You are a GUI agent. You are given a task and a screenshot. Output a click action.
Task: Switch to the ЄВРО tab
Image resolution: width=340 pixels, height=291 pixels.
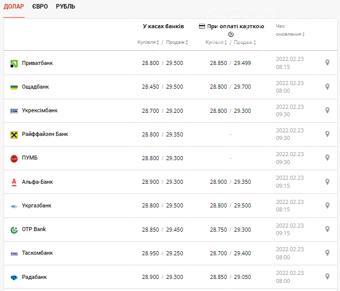tap(40, 7)
